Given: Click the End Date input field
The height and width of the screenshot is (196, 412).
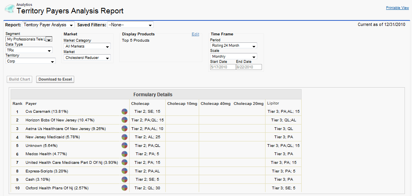Looking at the screenshot, I should coord(249,67).
